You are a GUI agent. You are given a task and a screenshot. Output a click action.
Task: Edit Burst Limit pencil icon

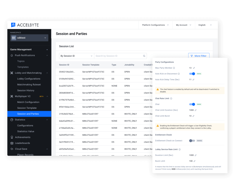coord(195,161)
